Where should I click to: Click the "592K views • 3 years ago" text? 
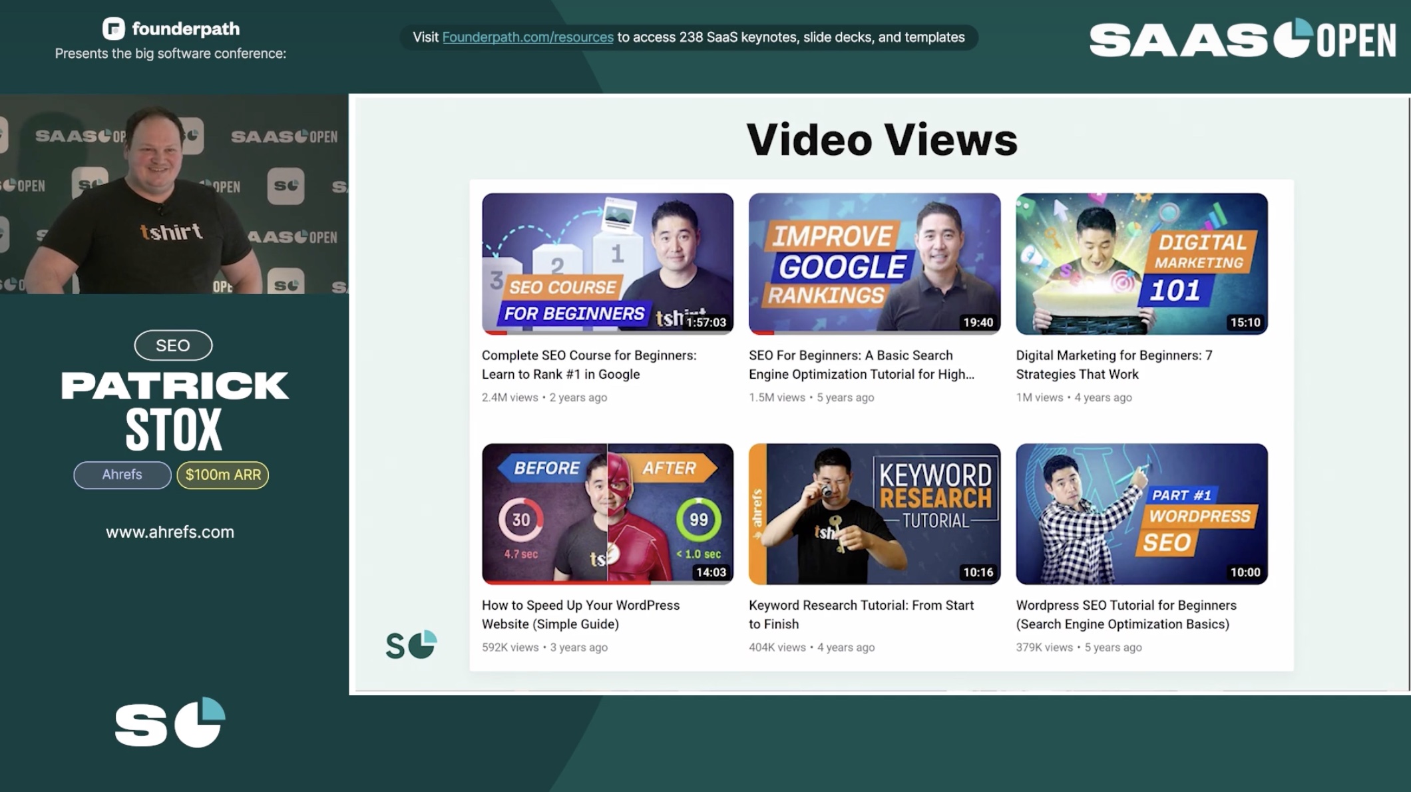tap(544, 647)
